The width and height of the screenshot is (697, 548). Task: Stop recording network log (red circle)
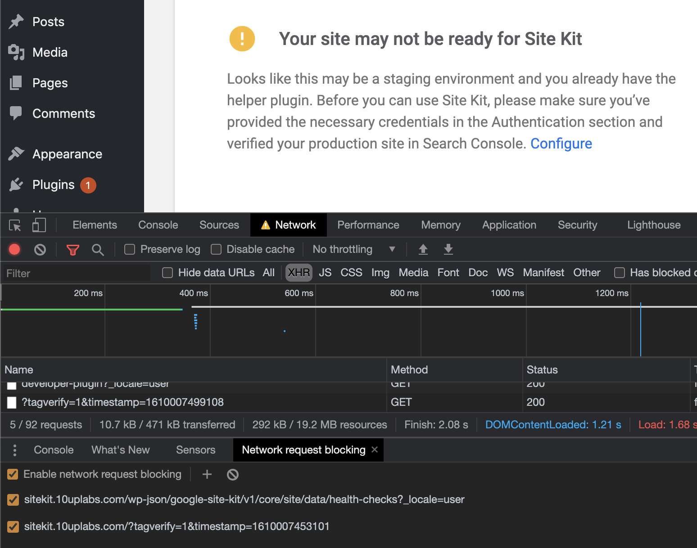(14, 249)
